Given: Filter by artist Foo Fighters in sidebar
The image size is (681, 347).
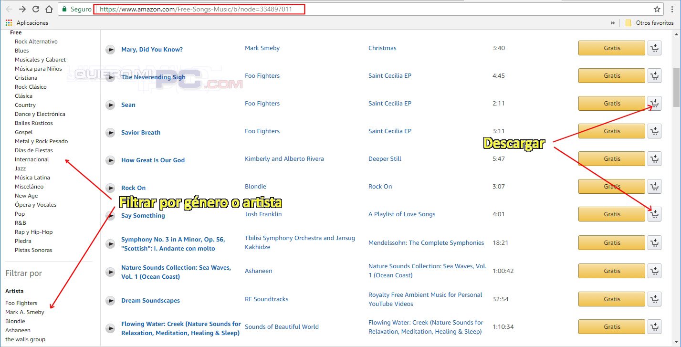Looking at the screenshot, I should tap(21, 303).
